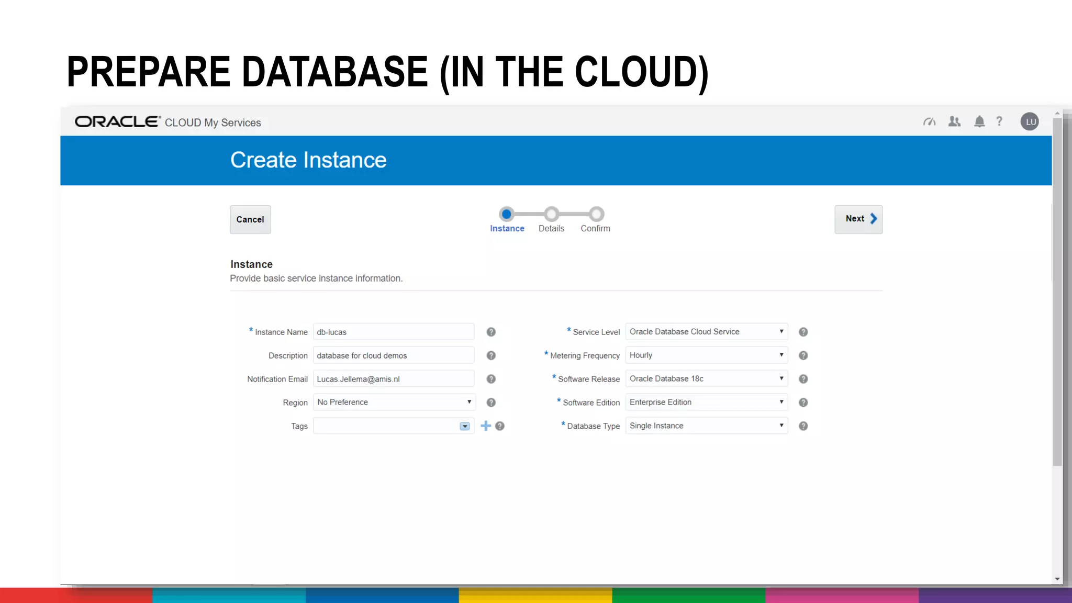Click the plus icon to add a tag
The image size is (1072, 603).
coord(486,426)
